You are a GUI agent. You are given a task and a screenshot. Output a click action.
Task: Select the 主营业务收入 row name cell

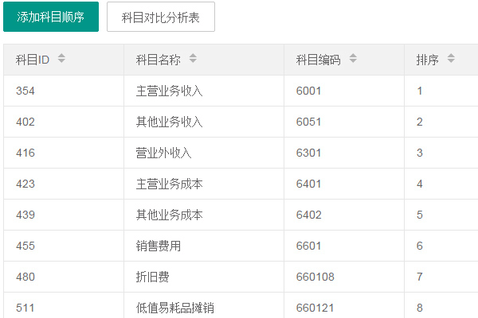tap(170, 91)
